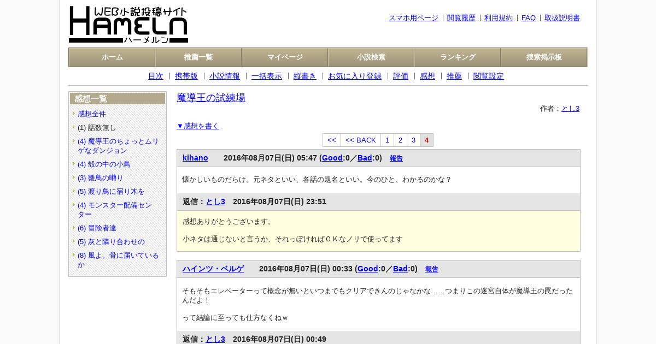This screenshot has height=344, width=656.
Task: Rate kihano's comment Good
Action: click(332, 158)
